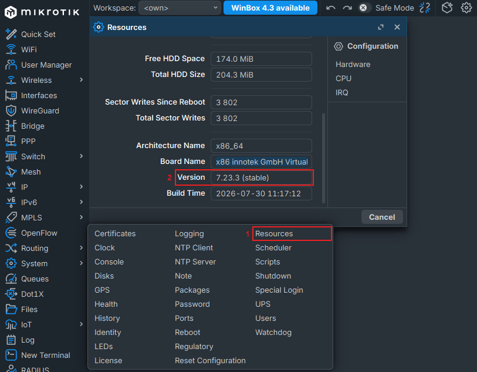Expand the MPLS submenu
Viewport: 477px width, 372px height.
pyautogui.click(x=81, y=217)
